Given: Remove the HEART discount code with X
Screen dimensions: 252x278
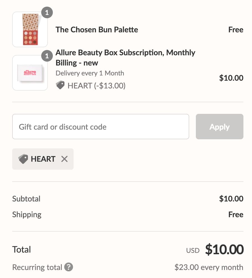Looking at the screenshot, I should (x=64, y=159).
